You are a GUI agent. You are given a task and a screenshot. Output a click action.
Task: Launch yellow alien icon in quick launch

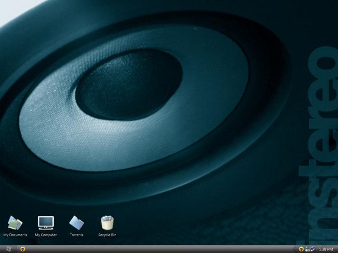coord(23,249)
